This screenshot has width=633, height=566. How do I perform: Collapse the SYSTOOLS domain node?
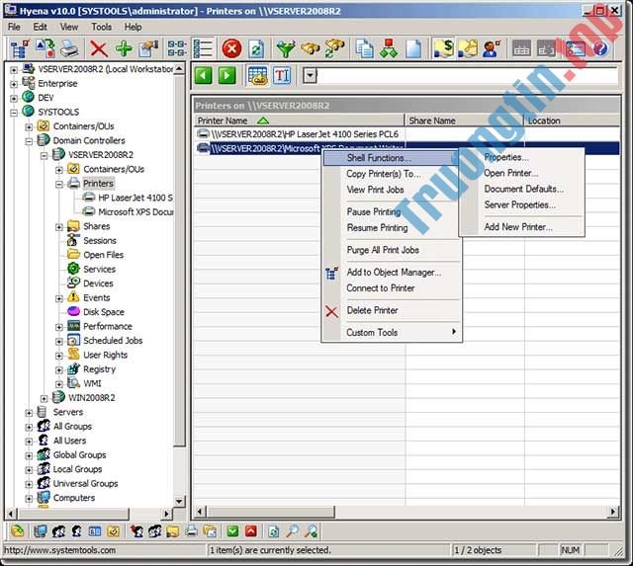coord(14,112)
